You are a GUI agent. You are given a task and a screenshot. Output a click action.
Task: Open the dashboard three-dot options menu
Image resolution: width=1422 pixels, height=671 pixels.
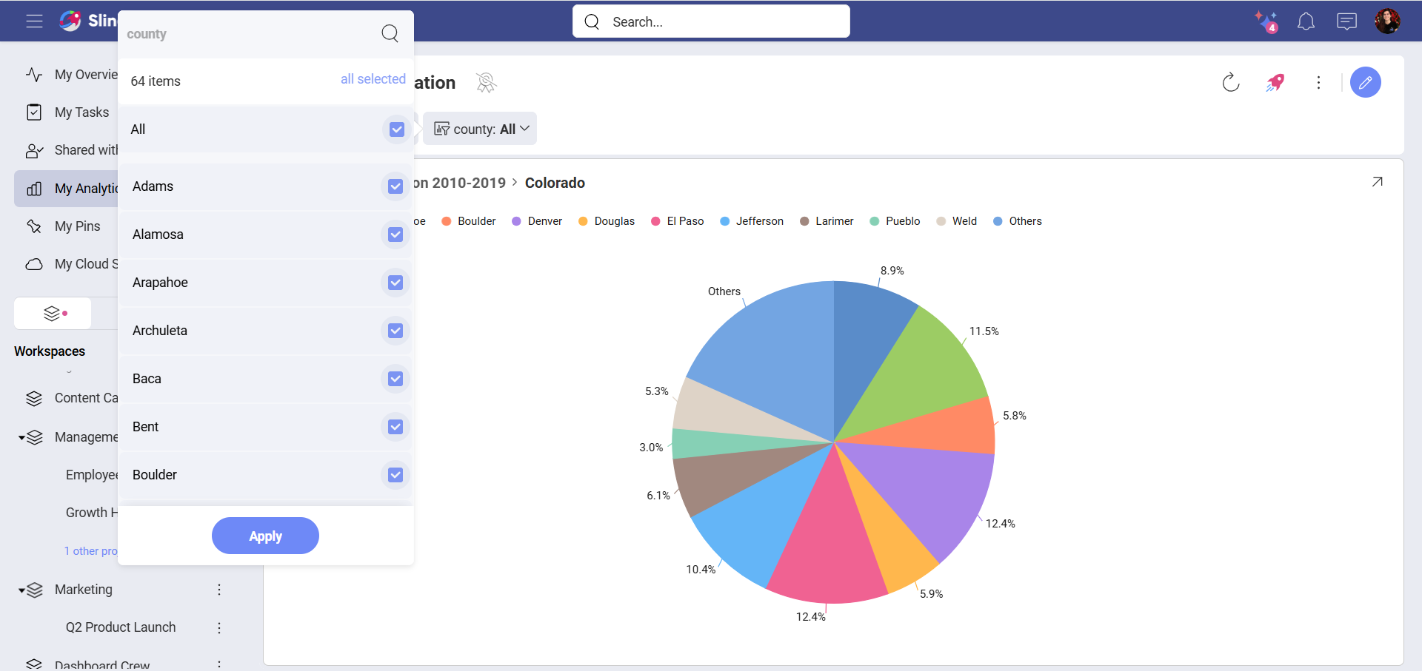tap(1318, 82)
